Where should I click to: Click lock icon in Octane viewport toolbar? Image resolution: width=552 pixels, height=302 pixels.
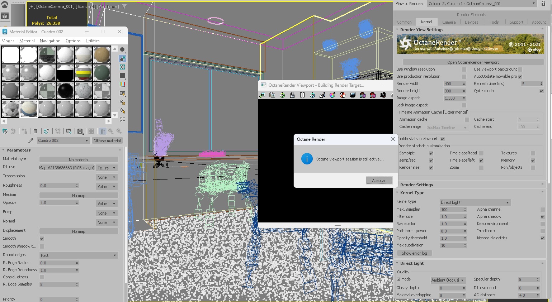[x=292, y=95]
